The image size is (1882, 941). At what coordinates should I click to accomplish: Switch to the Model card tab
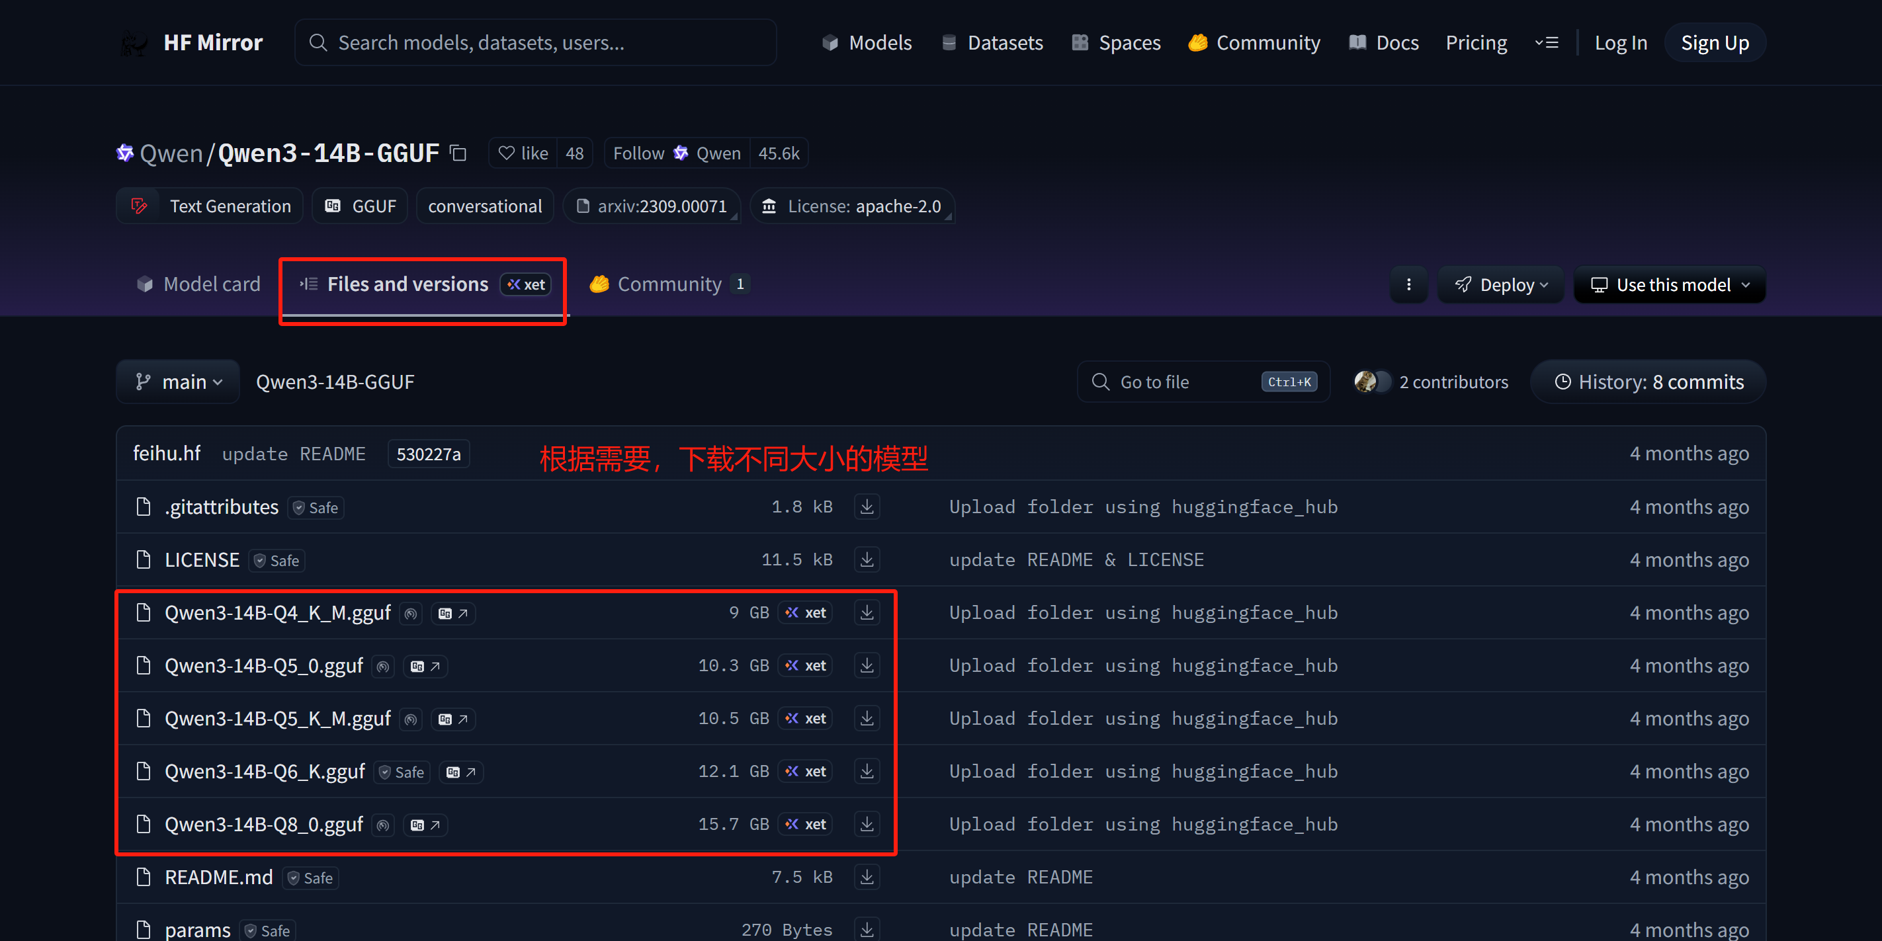tap(198, 284)
